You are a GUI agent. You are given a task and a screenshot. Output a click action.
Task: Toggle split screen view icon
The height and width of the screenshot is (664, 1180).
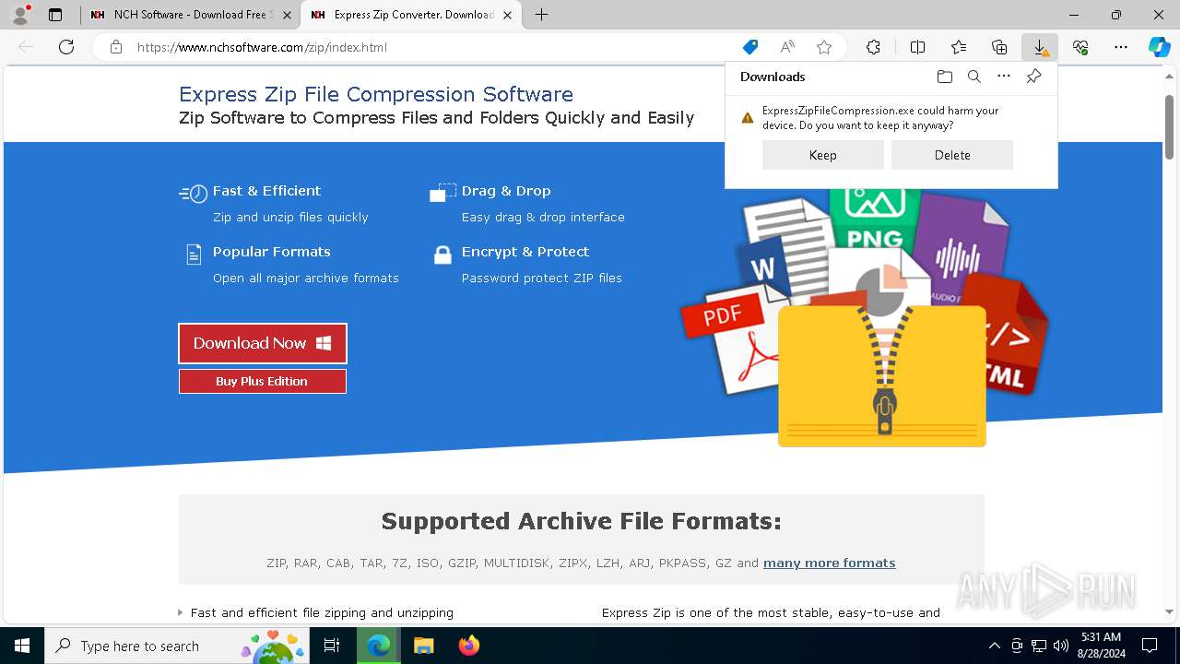917,47
